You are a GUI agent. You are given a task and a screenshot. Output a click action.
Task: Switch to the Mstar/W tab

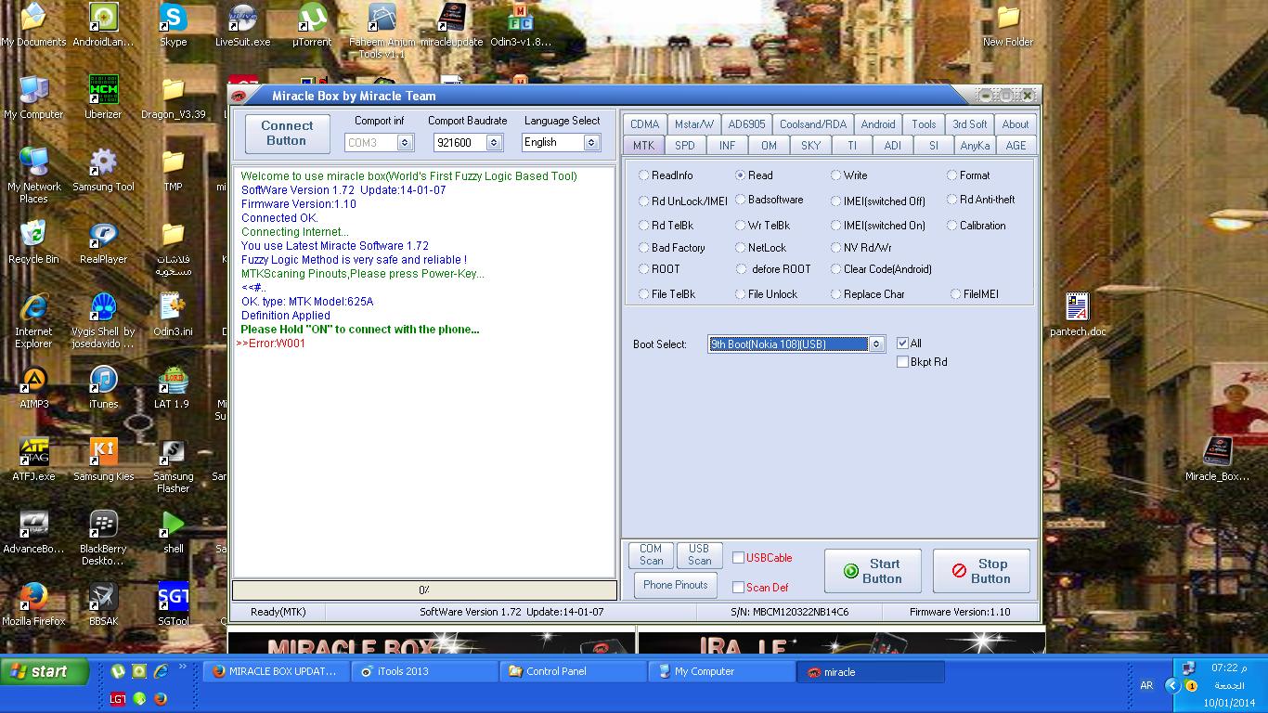coord(694,124)
